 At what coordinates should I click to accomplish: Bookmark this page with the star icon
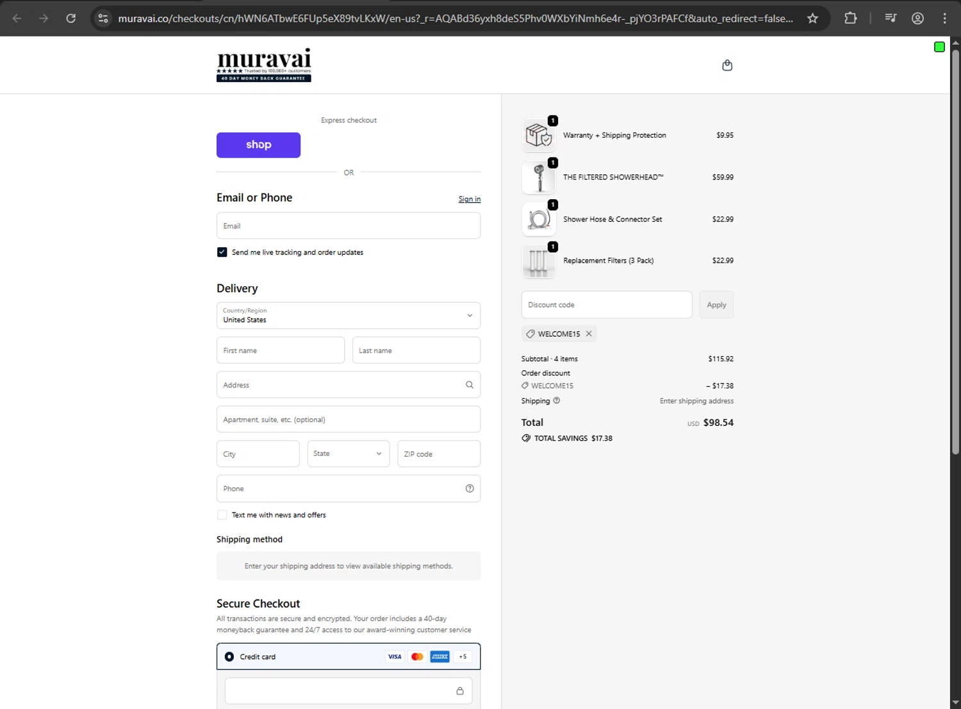pos(812,19)
